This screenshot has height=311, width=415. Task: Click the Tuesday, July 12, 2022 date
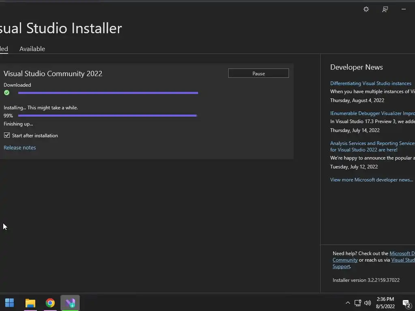tap(354, 166)
